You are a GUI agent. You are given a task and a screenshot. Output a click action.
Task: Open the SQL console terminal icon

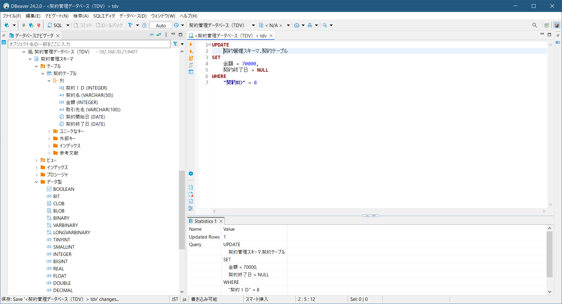pyautogui.click(x=191, y=72)
